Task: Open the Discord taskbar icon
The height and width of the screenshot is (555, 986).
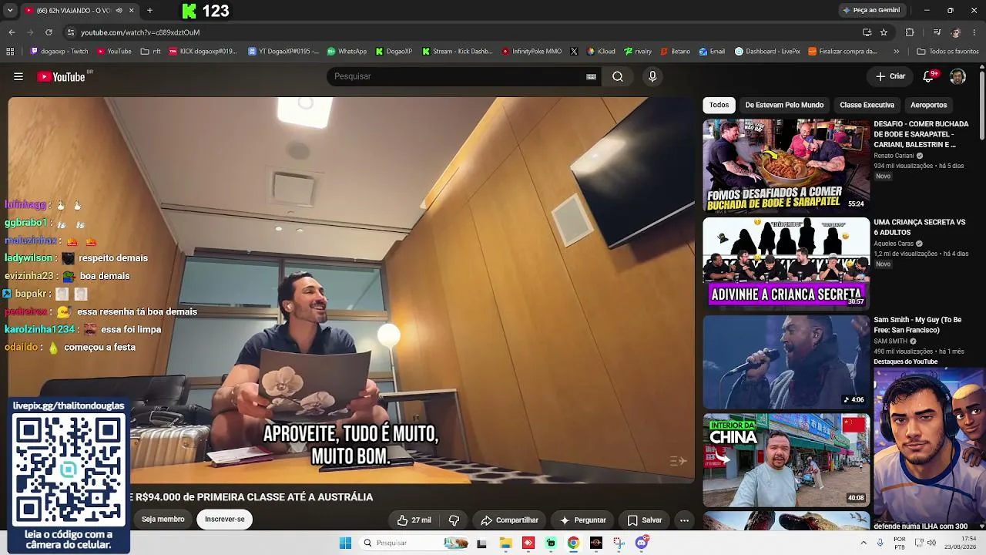Action: coord(642,543)
